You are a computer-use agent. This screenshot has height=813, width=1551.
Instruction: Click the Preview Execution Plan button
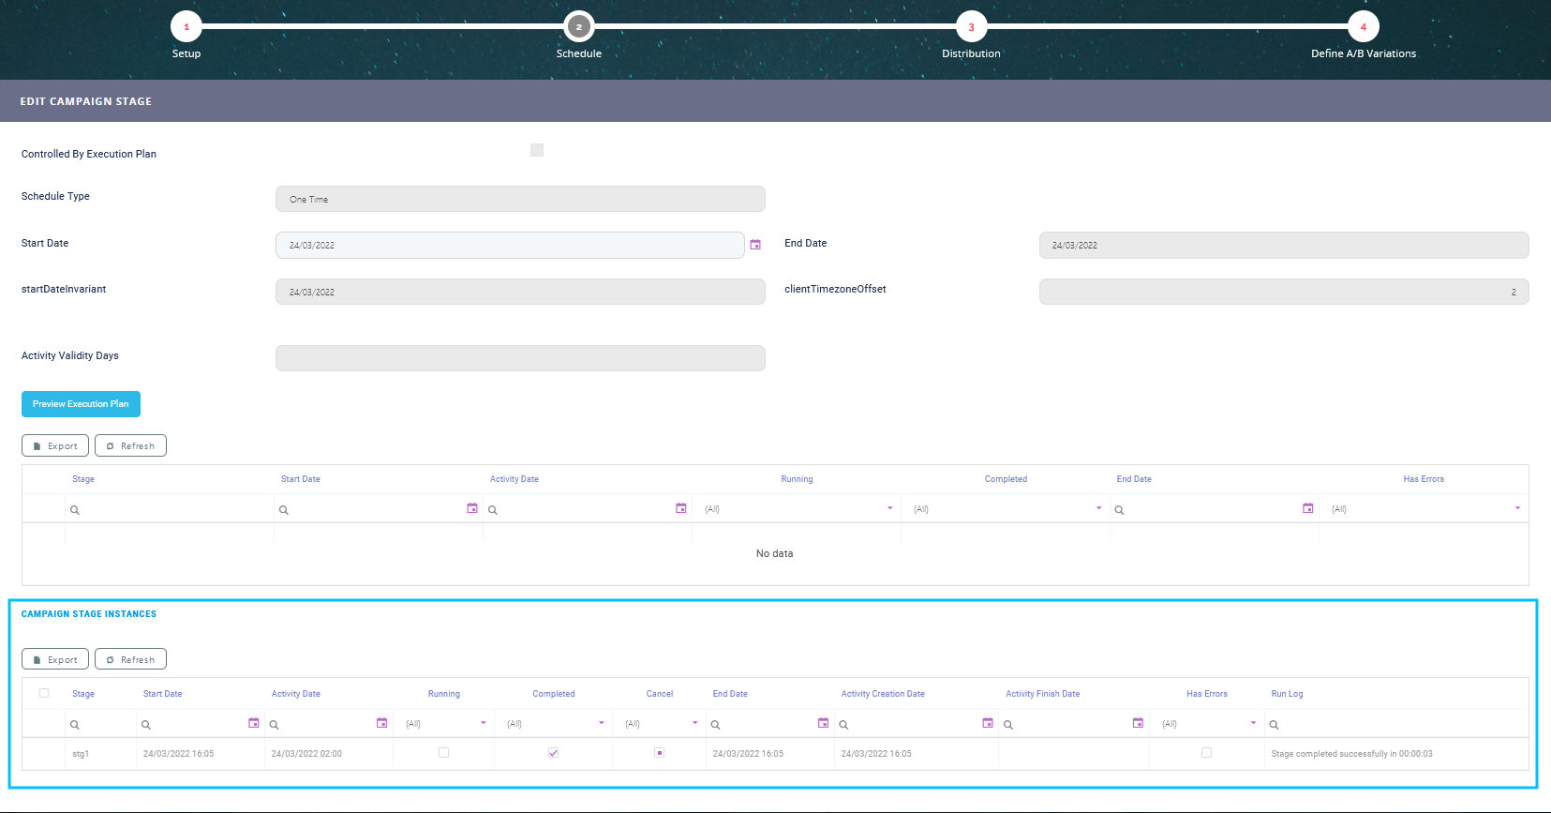click(x=81, y=404)
